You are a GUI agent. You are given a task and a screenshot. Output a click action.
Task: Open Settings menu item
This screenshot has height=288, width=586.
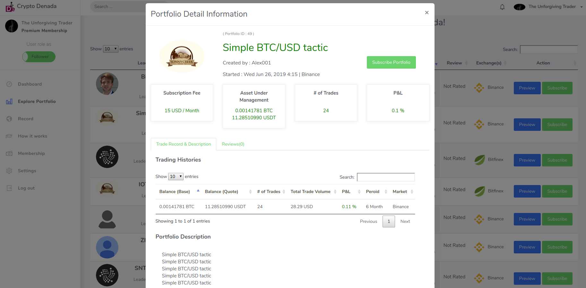(27, 171)
